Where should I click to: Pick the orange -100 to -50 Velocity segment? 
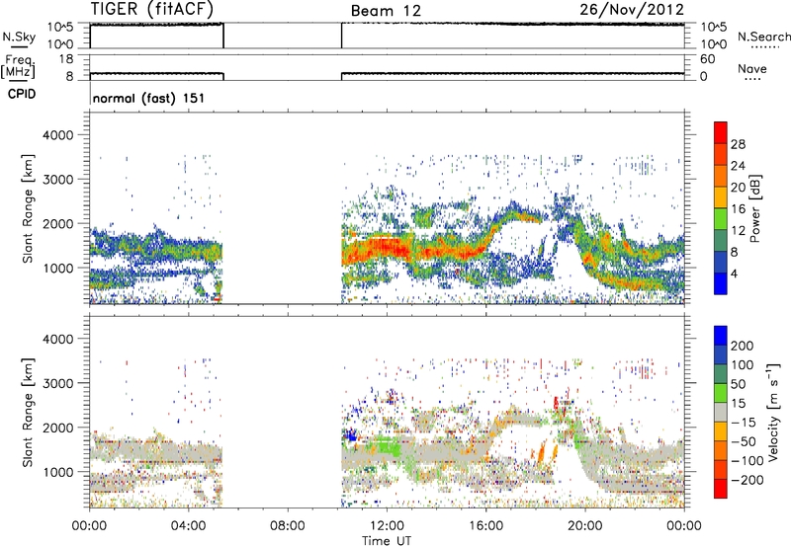pyautogui.click(x=721, y=451)
